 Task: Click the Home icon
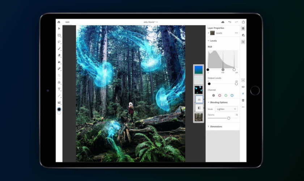[59, 22]
